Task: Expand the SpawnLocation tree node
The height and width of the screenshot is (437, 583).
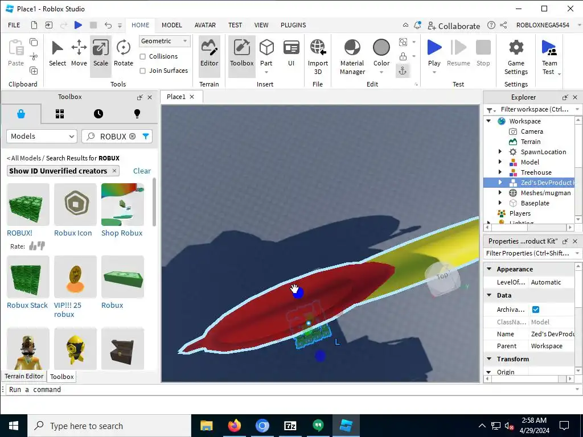Action: coord(500,151)
